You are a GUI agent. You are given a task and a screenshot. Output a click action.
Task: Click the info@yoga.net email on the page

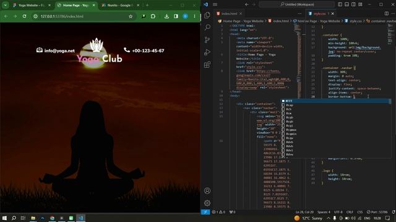pos(59,51)
